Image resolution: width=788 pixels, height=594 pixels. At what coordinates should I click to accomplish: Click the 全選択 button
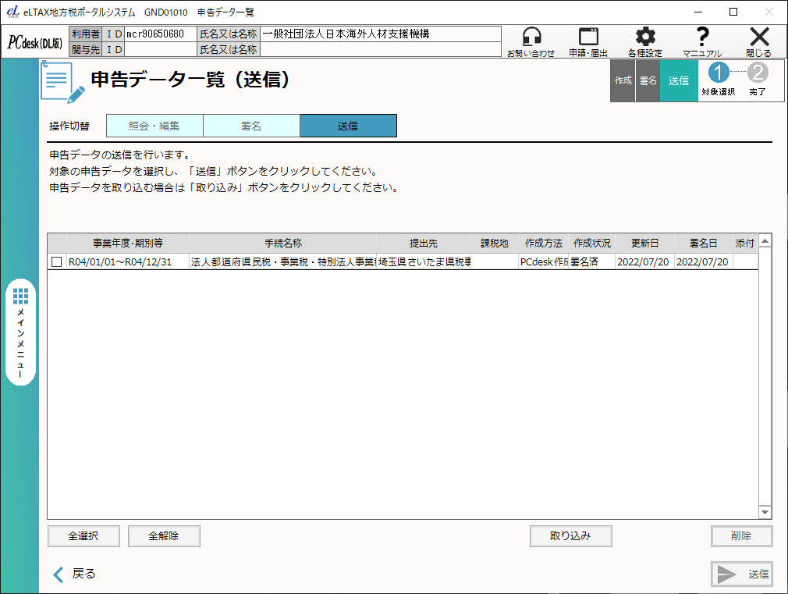coord(83,536)
